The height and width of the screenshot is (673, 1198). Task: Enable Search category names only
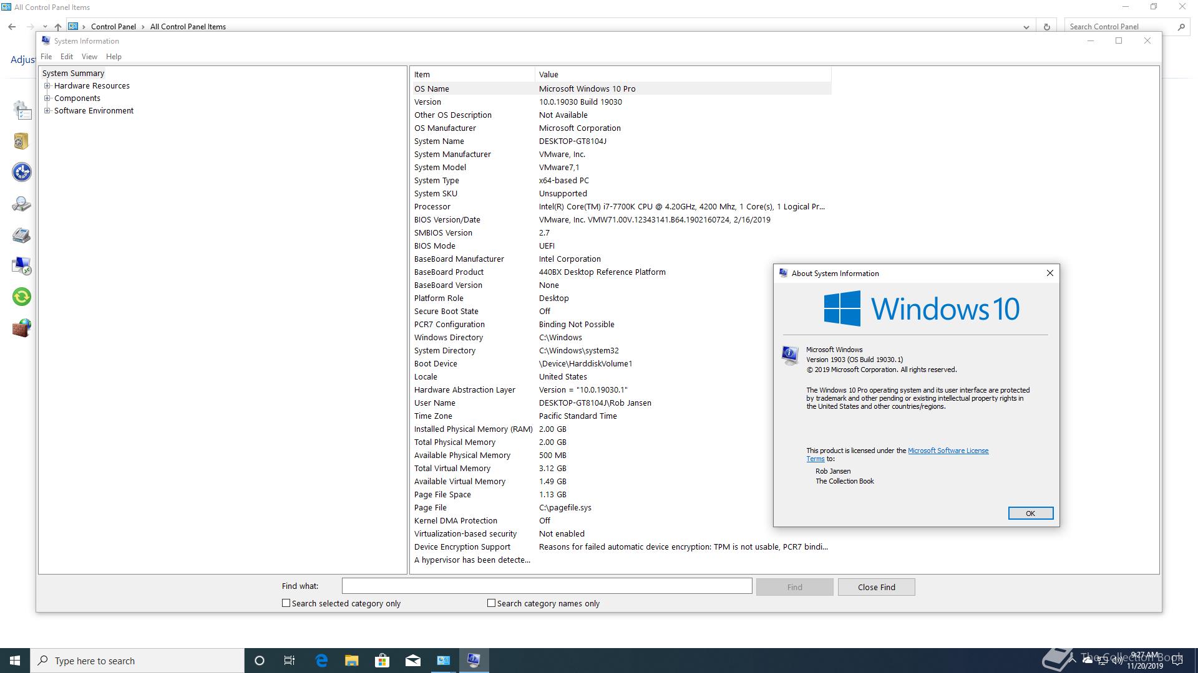pos(491,603)
